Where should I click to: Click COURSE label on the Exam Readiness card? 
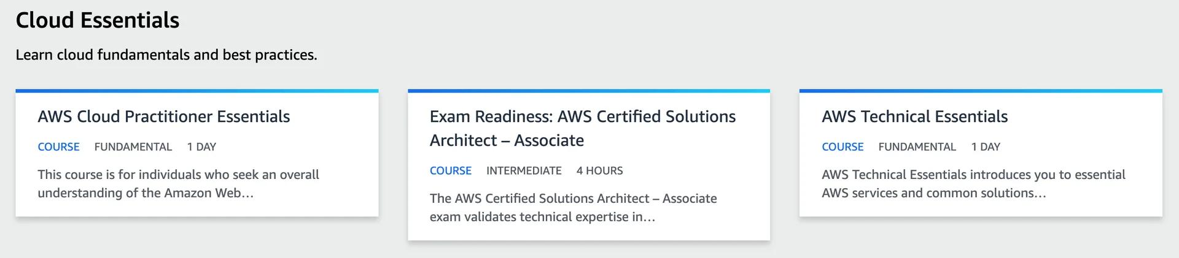click(450, 171)
